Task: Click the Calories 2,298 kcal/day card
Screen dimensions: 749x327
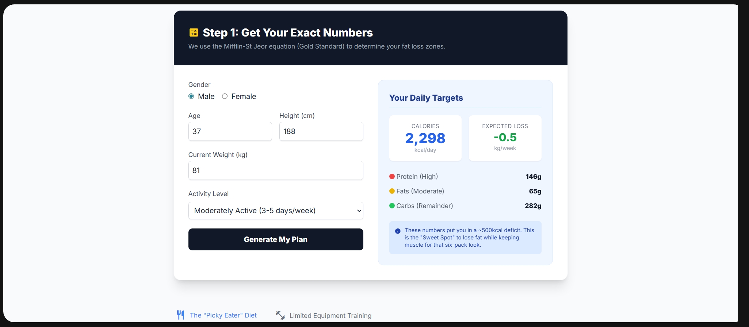Action: pos(425,138)
